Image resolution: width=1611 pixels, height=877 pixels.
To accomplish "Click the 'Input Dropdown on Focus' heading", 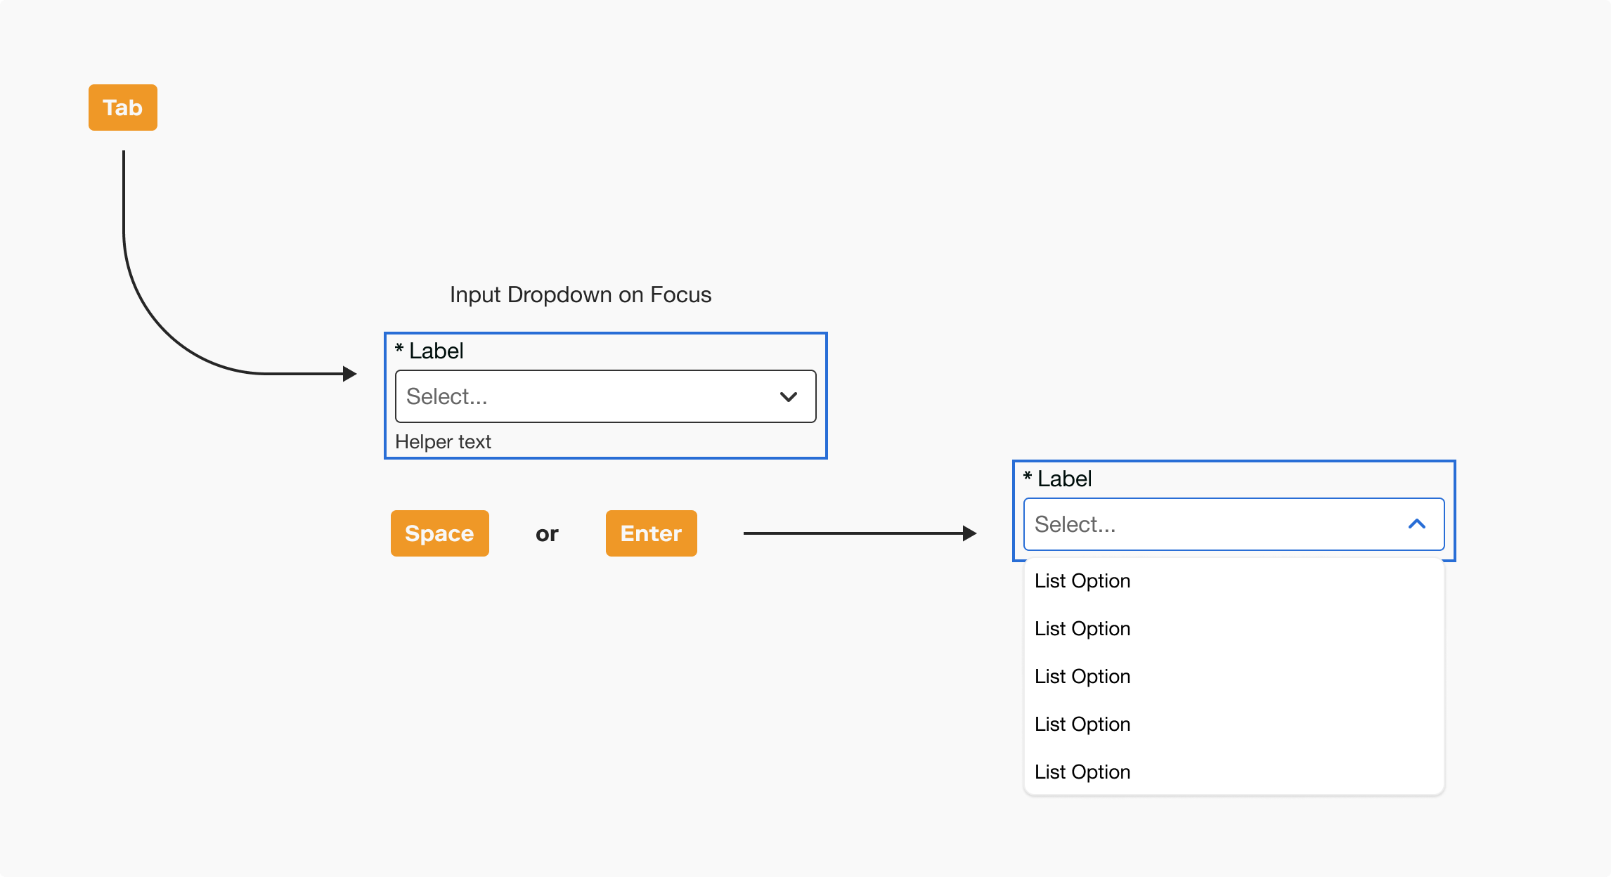I will 581,295.
